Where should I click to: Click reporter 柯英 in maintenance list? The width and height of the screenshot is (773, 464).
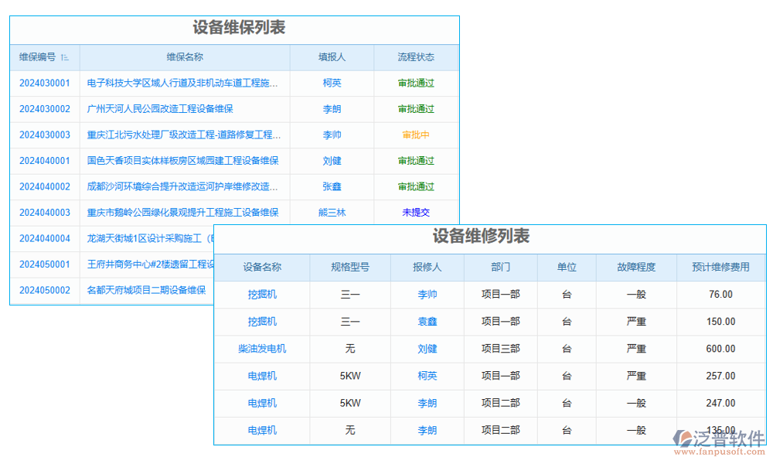(x=332, y=83)
